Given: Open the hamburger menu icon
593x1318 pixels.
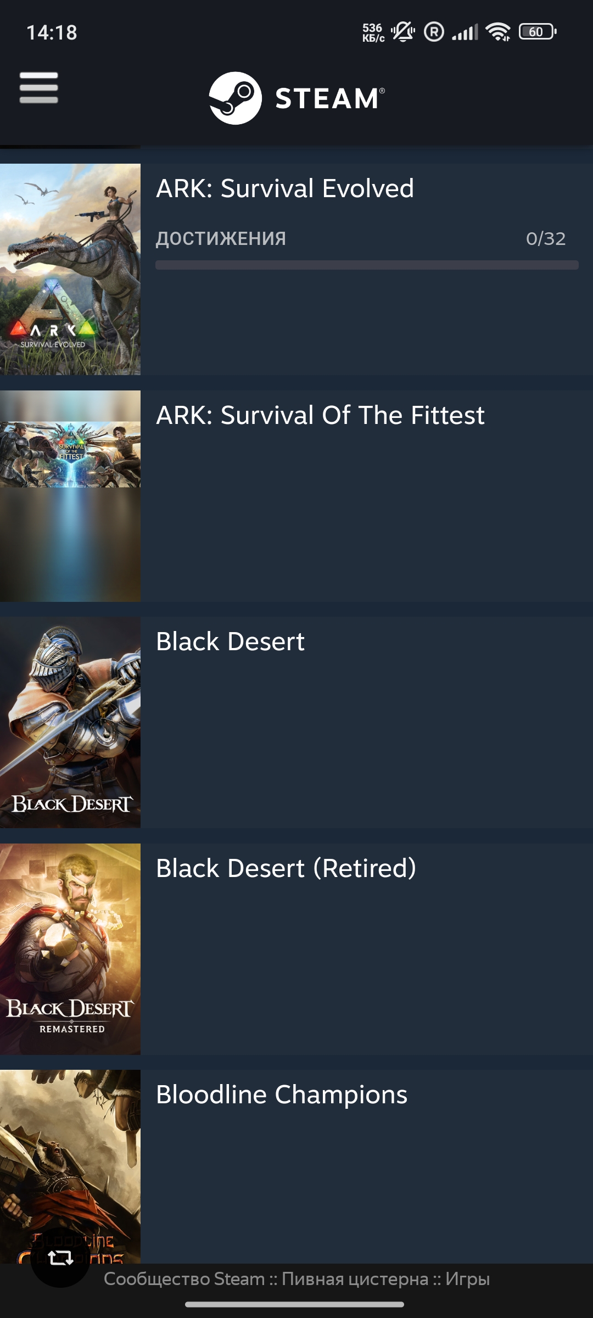Looking at the screenshot, I should [38, 88].
